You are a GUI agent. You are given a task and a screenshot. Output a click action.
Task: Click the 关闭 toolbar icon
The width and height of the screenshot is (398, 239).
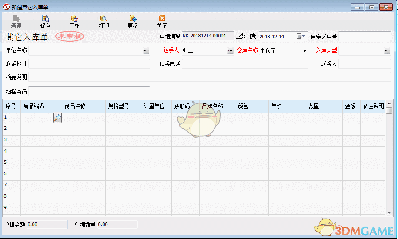tap(162, 22)
